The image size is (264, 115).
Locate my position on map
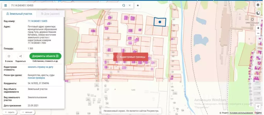pyautogui.click(x=258, y=106)
